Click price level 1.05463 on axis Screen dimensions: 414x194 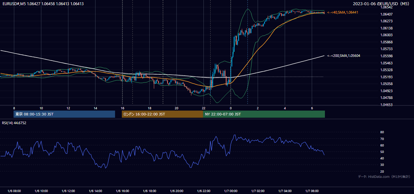pyautogui.click(x=386, y=63)
